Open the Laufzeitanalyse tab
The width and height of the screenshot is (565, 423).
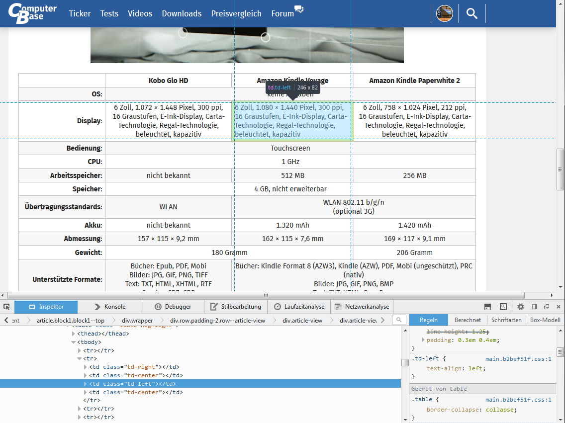click(x=299, y=307)
